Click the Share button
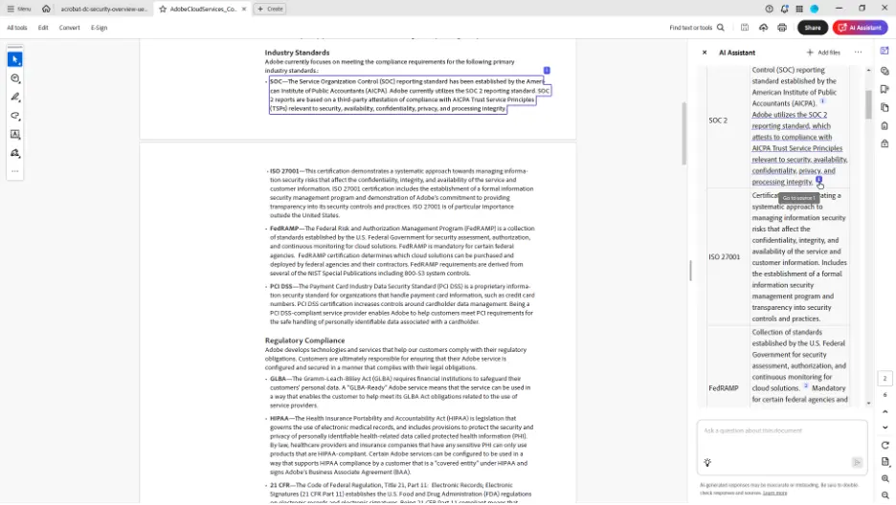Image resolution: width=896 pixels, height=505 pixels. [x=813, y=28]
